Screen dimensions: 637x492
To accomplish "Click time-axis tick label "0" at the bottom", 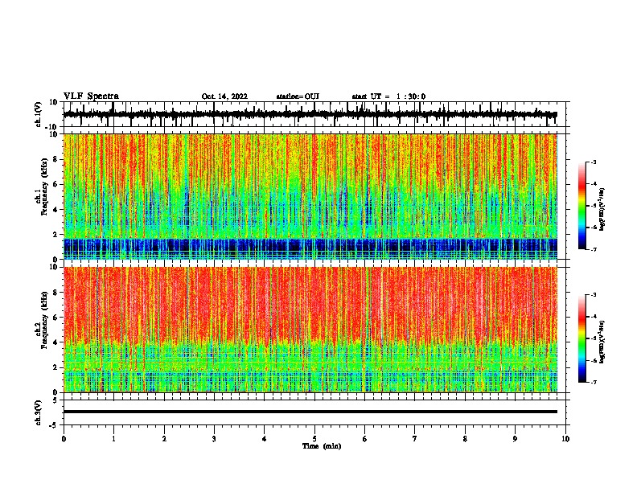I will [x=64, y=439].
